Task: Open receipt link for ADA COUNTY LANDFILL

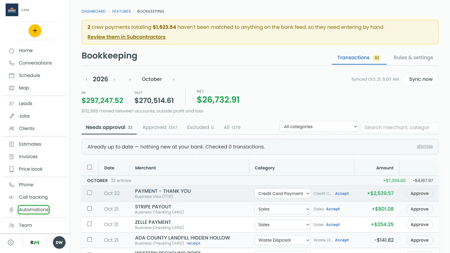Action: [x=193, y=243]
